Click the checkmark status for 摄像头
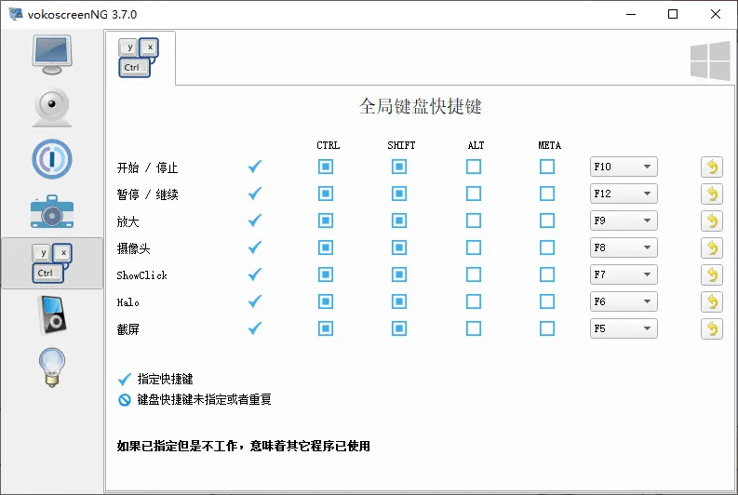This screenshot has width=738, height=495. coord(255,247)
